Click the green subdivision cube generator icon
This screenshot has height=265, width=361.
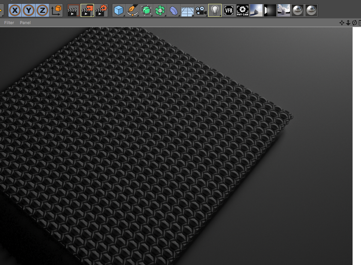coord(146,10)
